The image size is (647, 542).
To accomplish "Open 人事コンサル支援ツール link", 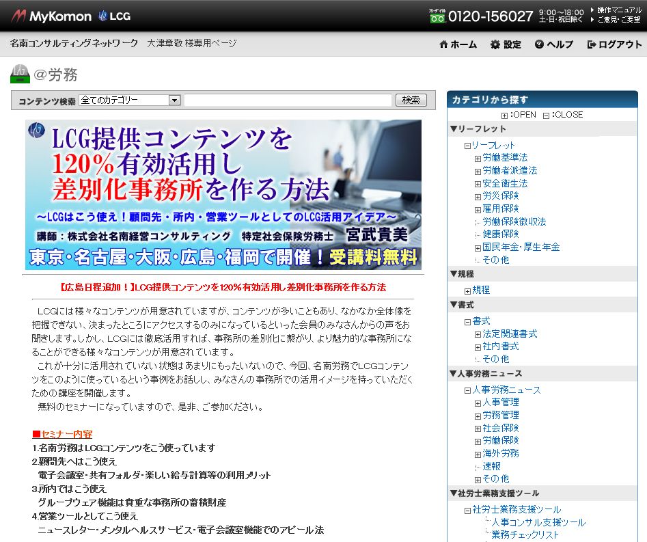I will [538, 523].
